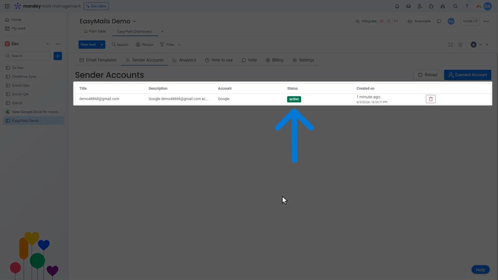
Task: Open the help question mark icon
Action: click(x=467, y=6)
